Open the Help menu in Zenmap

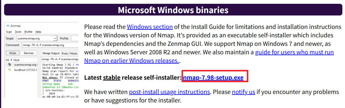click(38, 32)
